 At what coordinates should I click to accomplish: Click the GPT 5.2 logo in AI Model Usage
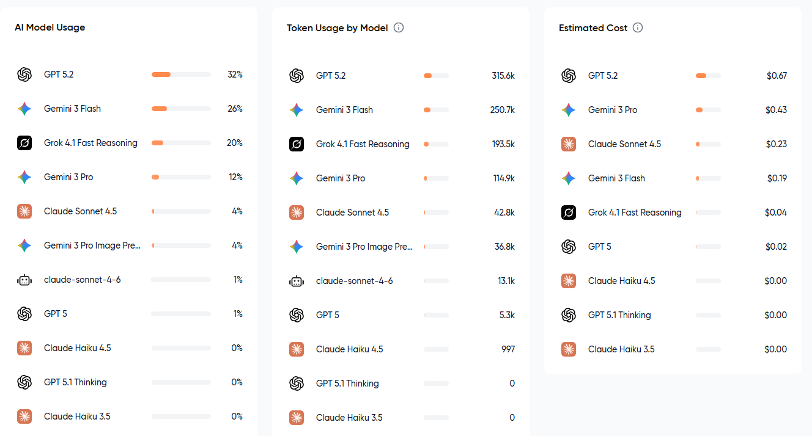pyautogui.click(x=24, y=74)
